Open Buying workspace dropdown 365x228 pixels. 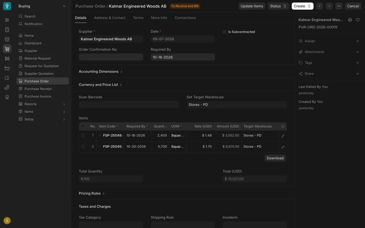tap(42, 6)
